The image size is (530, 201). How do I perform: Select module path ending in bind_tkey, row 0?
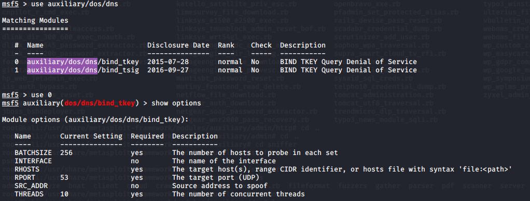[x=83, y=61]
